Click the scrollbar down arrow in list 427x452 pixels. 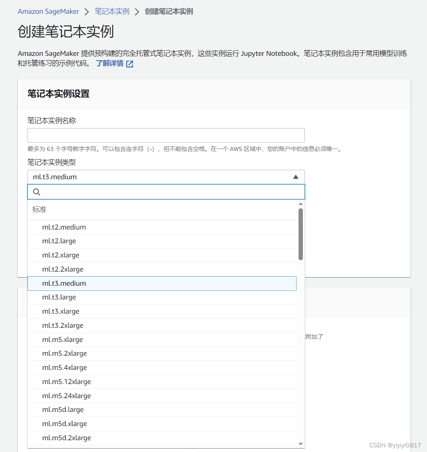click(x=301, y=444)
